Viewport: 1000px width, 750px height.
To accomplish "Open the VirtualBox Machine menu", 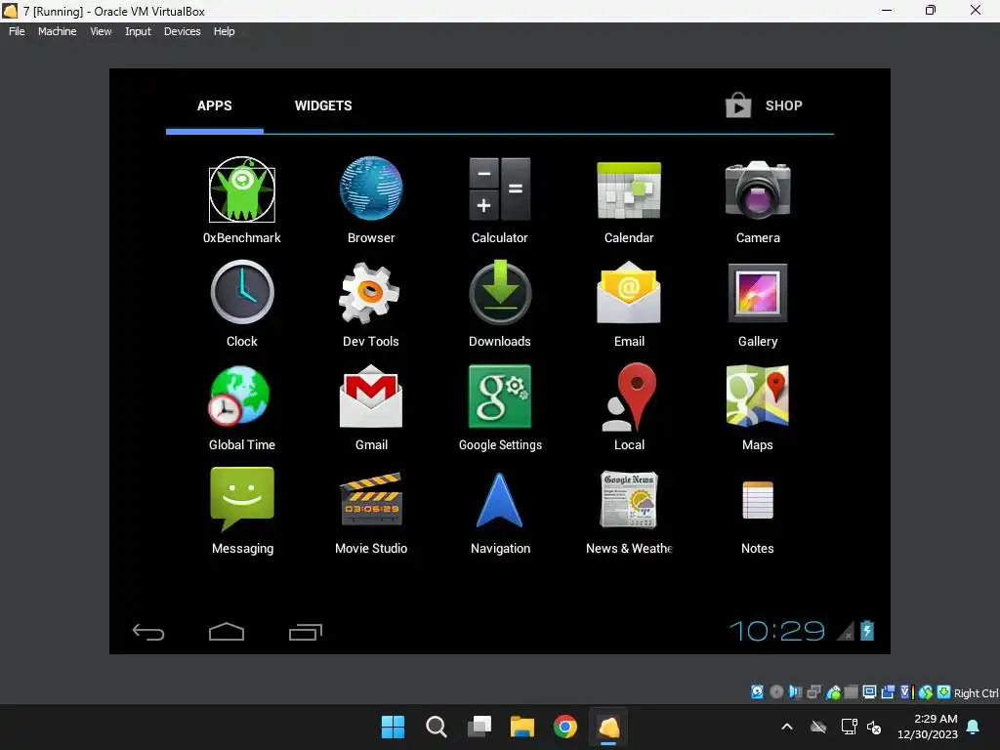I will (x=58, y=31).
